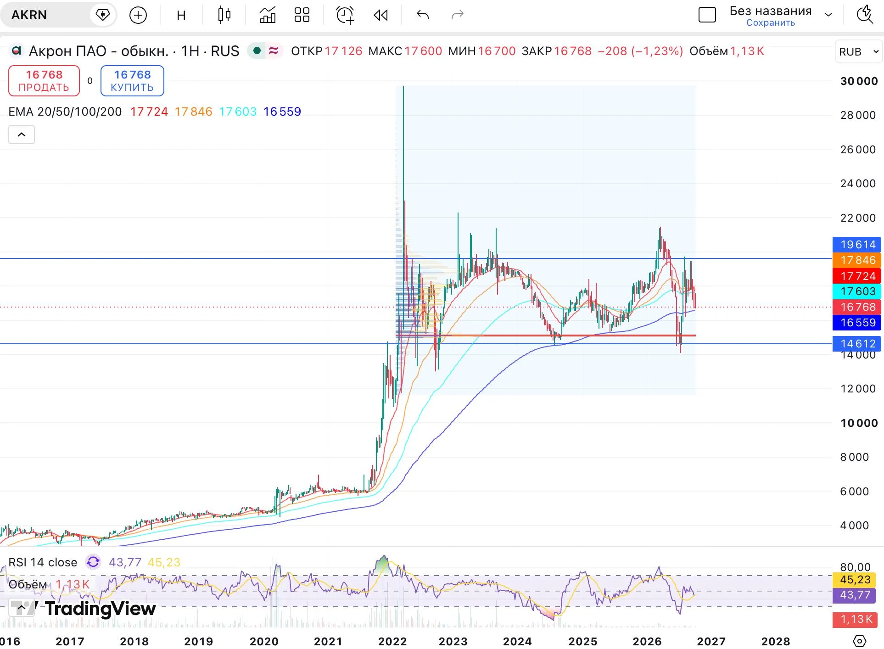Select the layout setup square icon
This screenshot has height=649, width=884.
click(707, 15)
